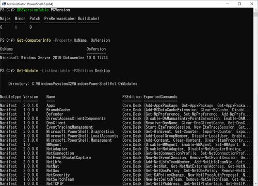The width and height of the screenshot is (258, 186).
Task: Click Microsoft.PowerShell.LocalAccounts module name
Action: [x=82, y=136]
